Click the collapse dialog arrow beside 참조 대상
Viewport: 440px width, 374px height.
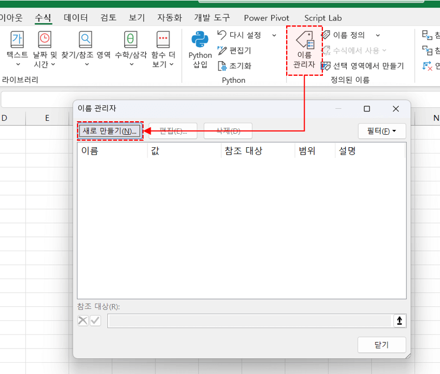[399, 321]
